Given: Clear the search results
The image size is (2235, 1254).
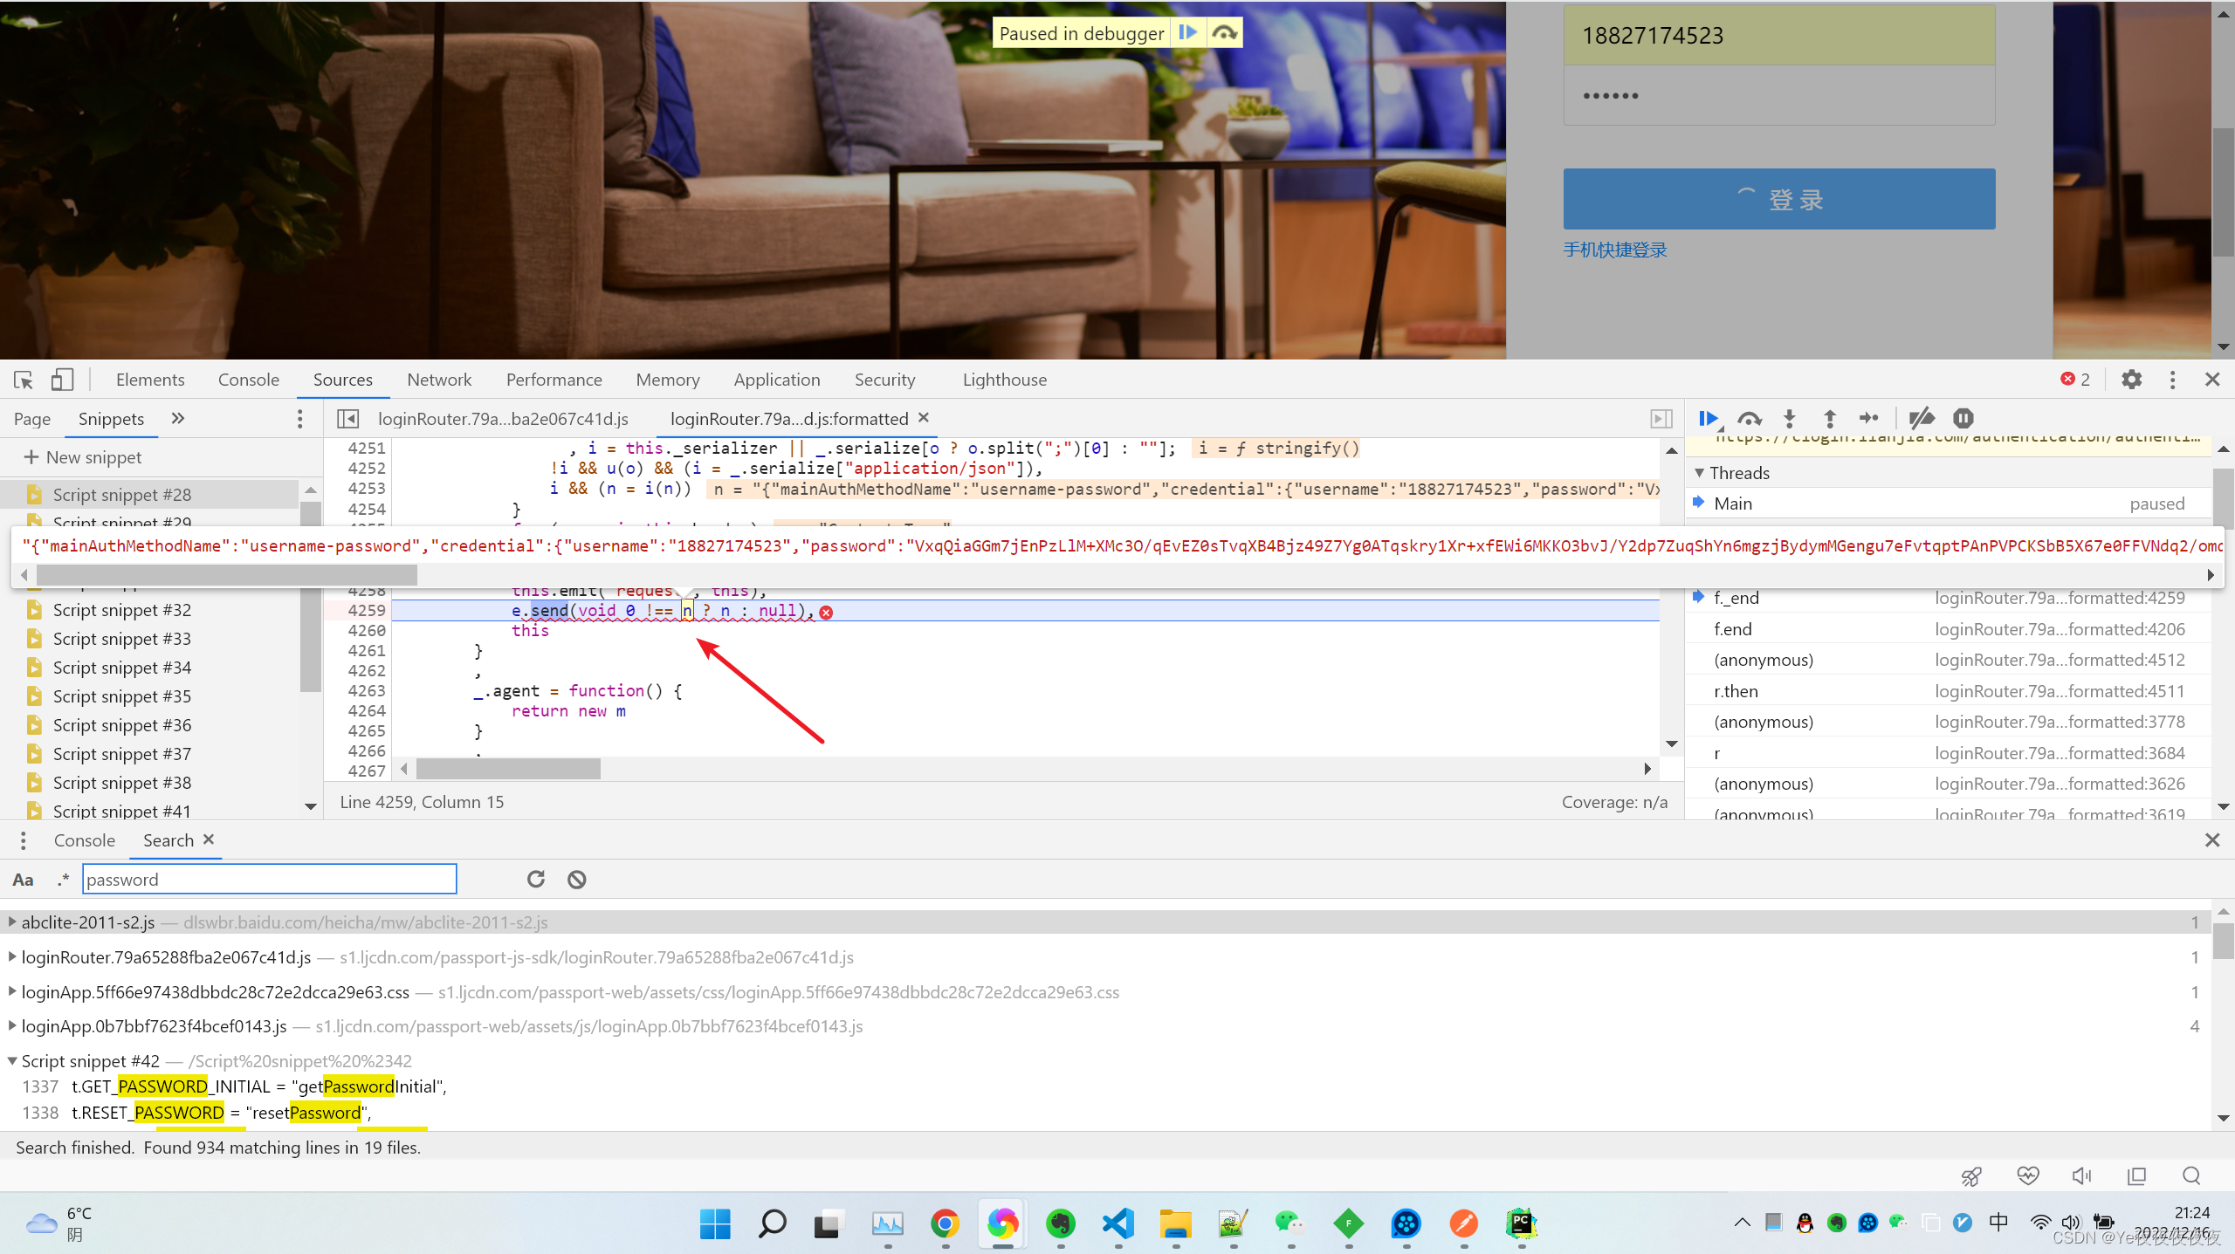Looking at the screenshot, I should coord(576,880).
